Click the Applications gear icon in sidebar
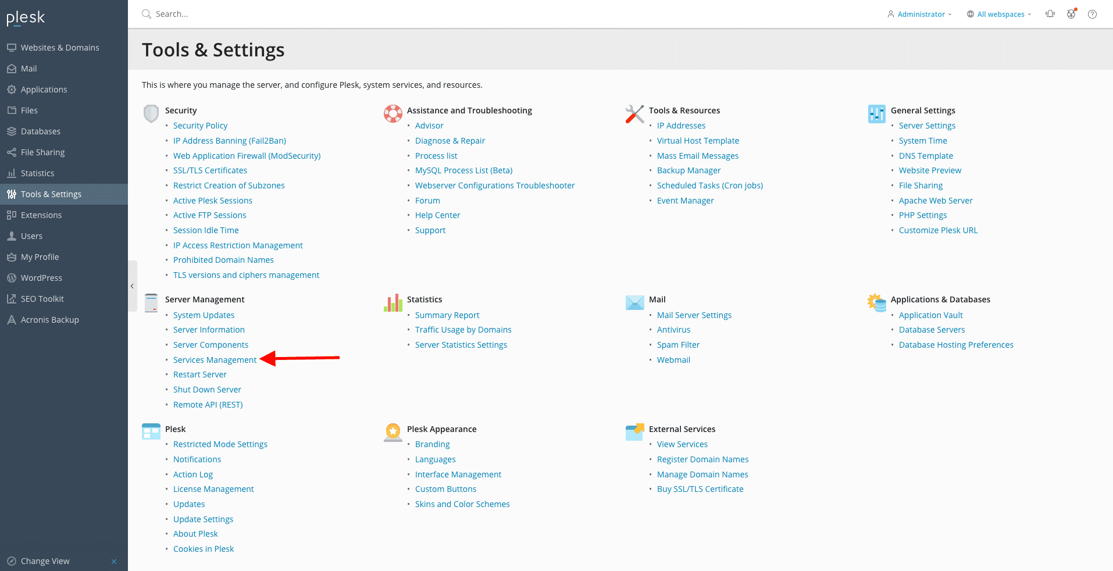Viewport: 1113px width, 571px height. tap(12, 90)
